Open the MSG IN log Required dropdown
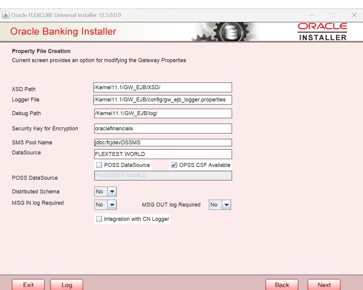The image size is (363, 290). coord(105,205)
